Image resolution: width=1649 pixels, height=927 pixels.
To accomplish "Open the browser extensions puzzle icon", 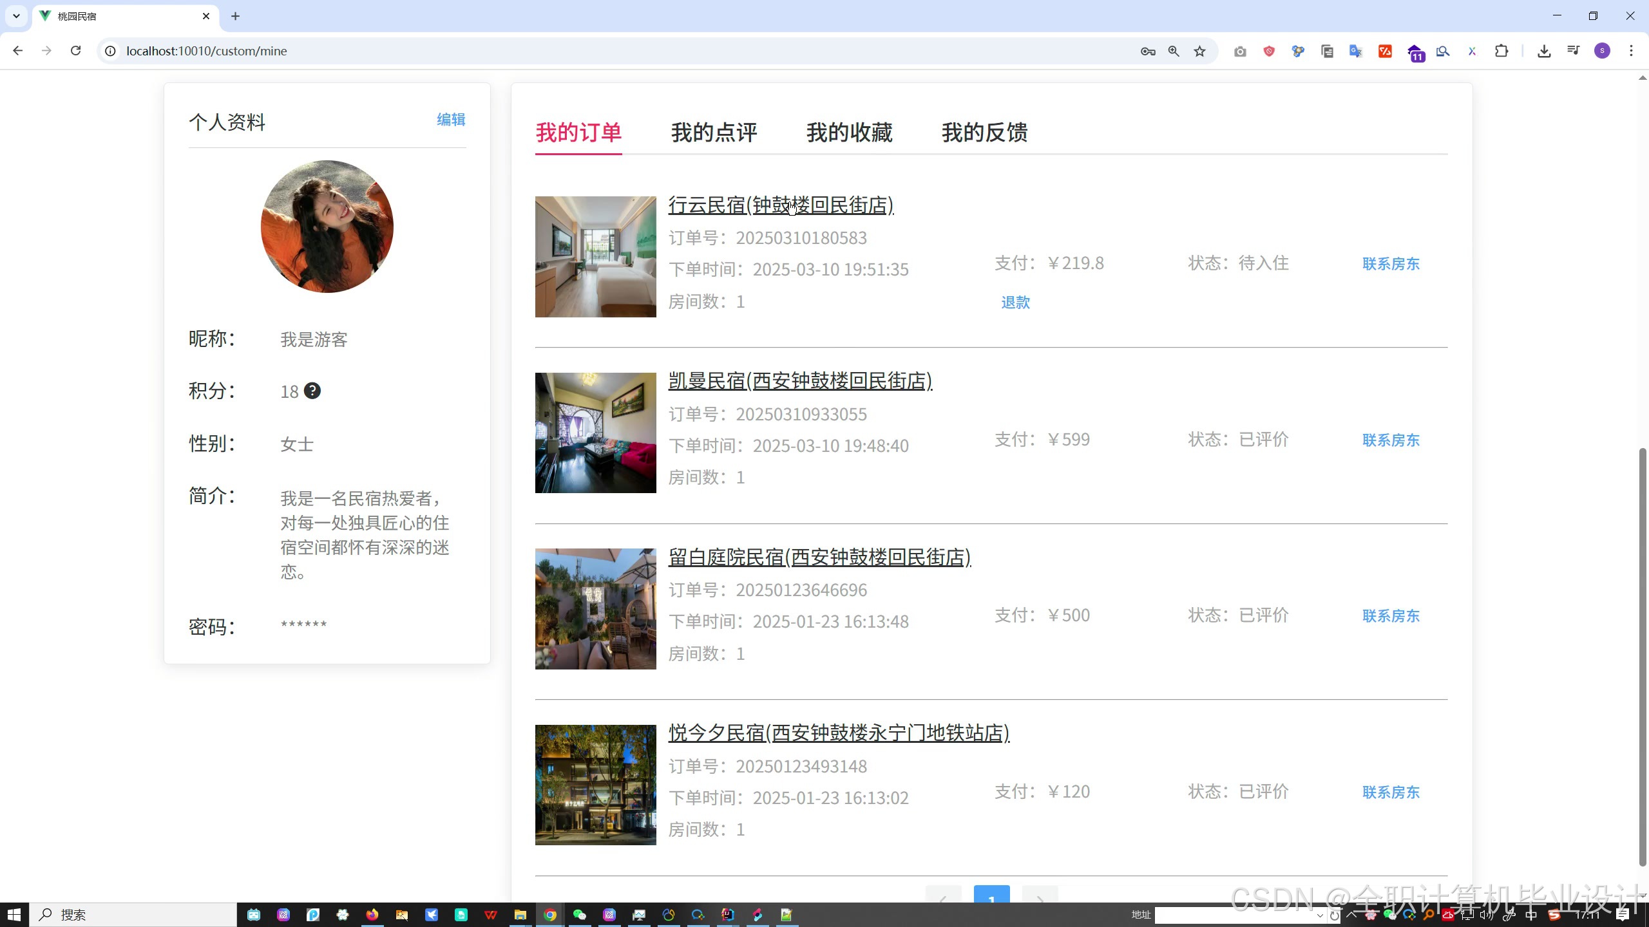I will point(1501,51).
